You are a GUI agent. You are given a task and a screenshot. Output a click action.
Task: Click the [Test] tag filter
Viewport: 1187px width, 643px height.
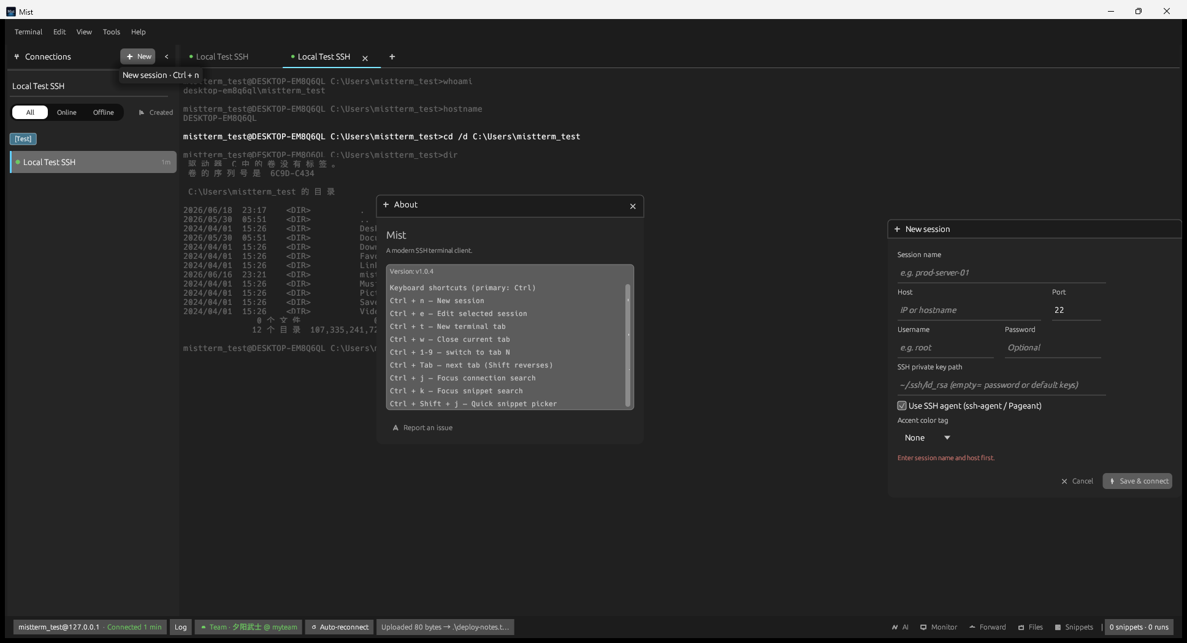coord(23,139)
